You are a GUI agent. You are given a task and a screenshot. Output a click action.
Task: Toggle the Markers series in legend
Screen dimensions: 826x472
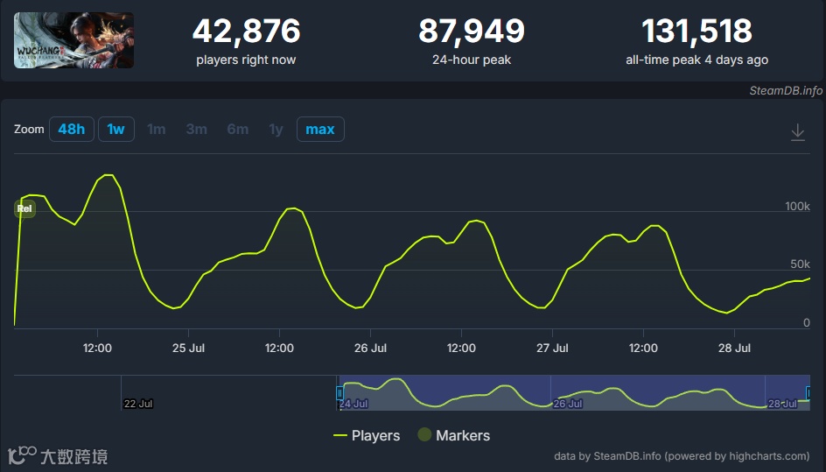453,435
